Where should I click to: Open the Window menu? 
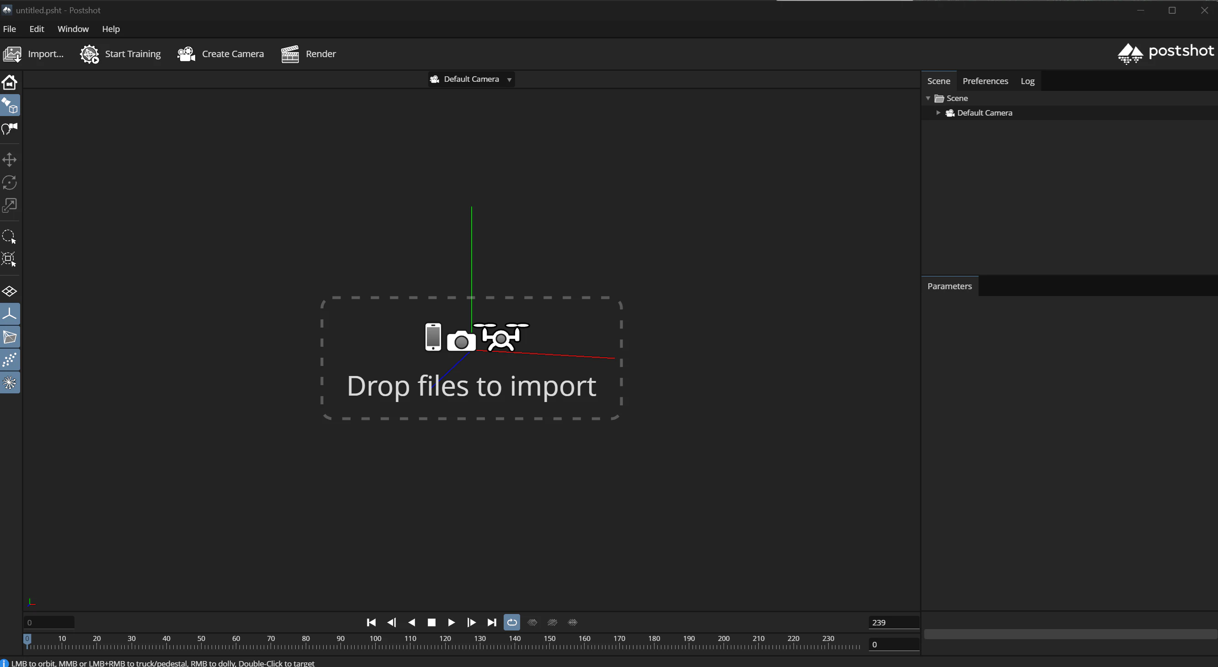pos(73,29)
